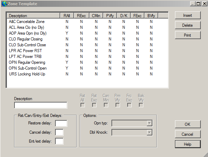Image resolution: width=208 pixels, height=157 pixels.
Task: Close the Zone Template window
Action: [x=205, y=4]
